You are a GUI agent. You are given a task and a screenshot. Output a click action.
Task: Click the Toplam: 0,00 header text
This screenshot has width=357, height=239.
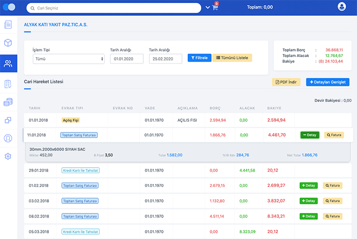click(x=260, y=7)
